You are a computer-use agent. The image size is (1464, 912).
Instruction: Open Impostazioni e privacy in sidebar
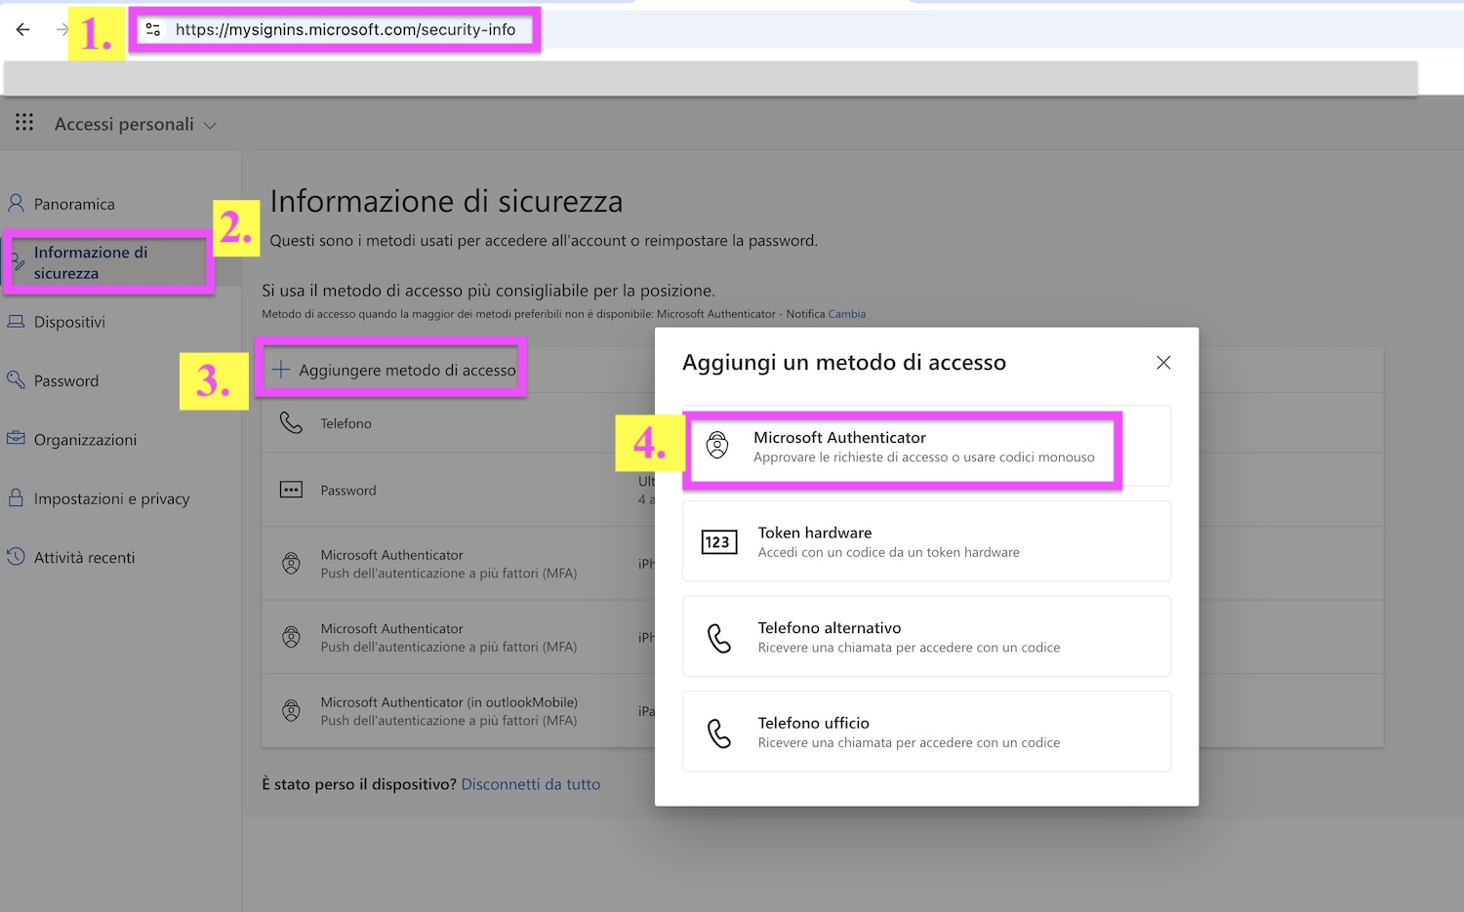pos(111,498)
